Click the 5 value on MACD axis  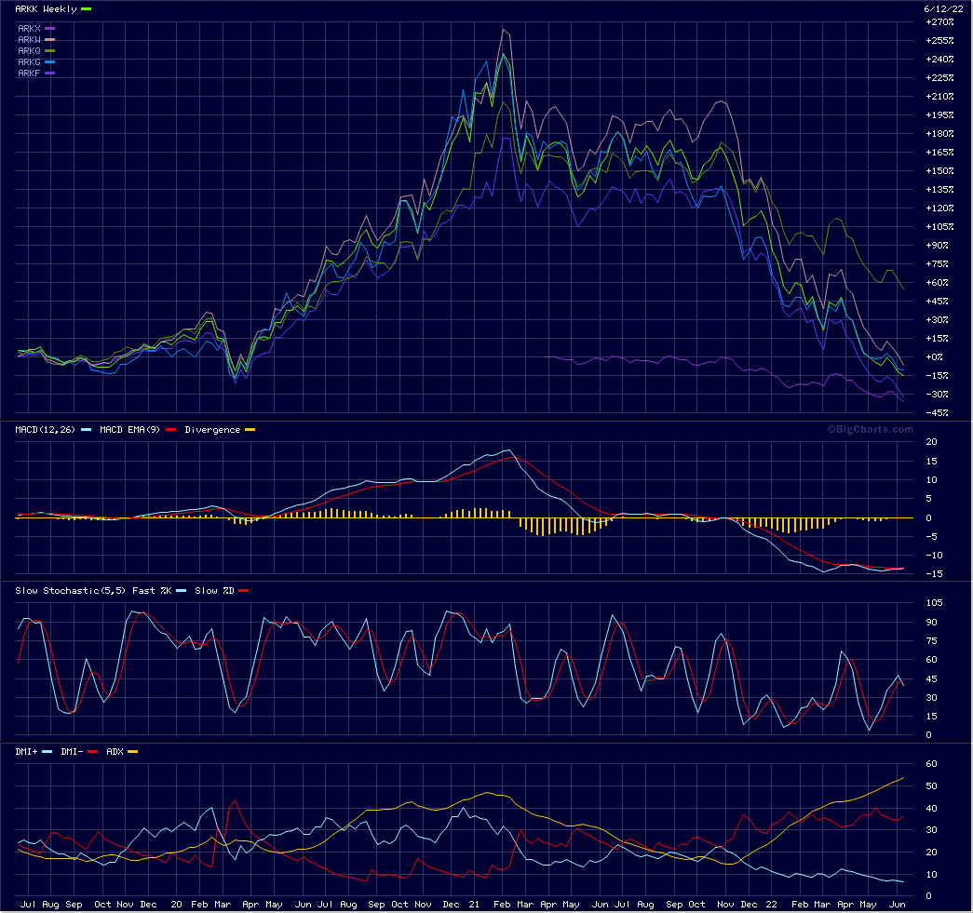(x=929, y=499)
